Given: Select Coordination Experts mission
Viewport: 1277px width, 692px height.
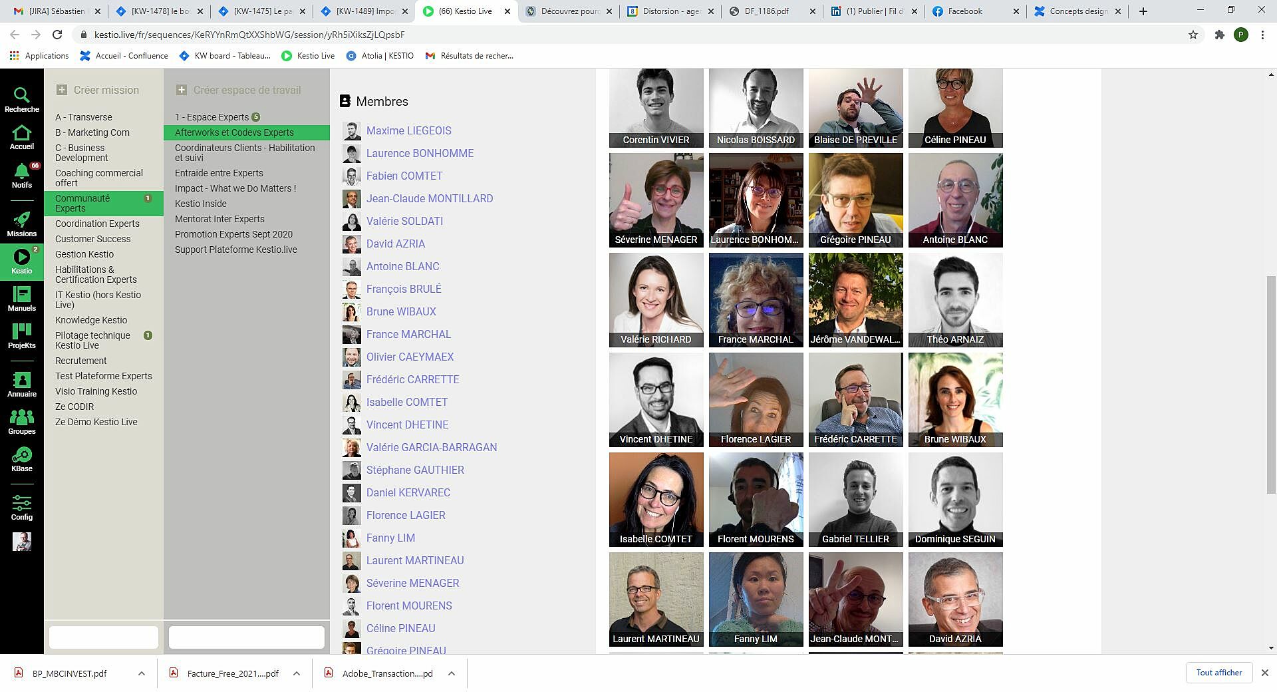Looking at the screenshot, I should click(97, 224).
